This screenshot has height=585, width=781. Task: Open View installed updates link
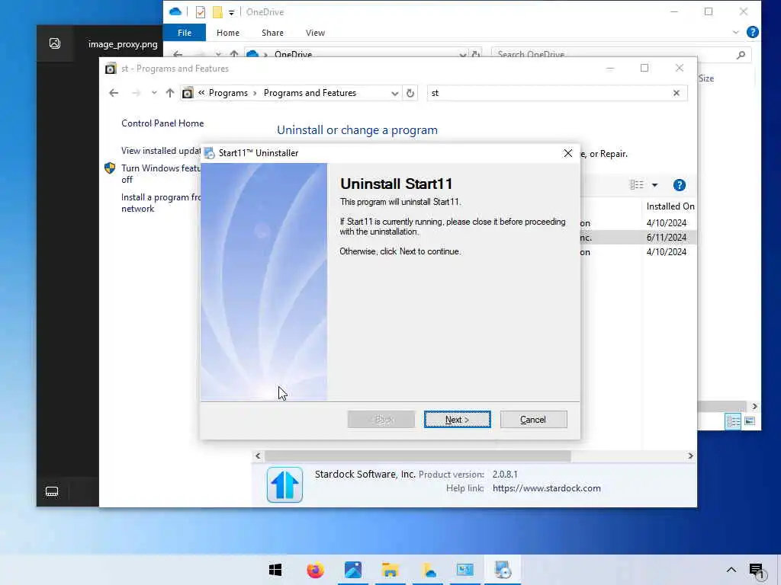161,151
